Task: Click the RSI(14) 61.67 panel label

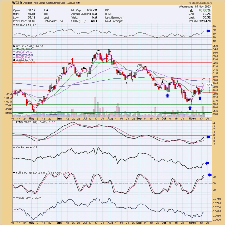Action: tap(26, 24)
